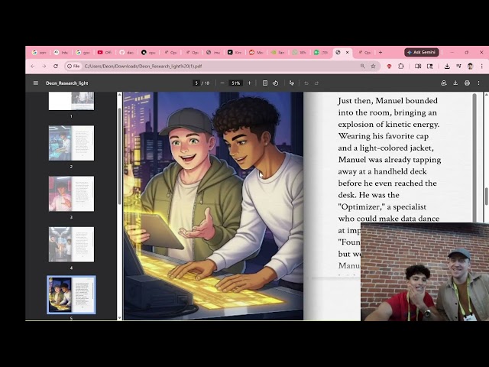The image size is (489, 367).
Task: Switch to the first Google 'com' tab
Action: [x=39, y=53]
